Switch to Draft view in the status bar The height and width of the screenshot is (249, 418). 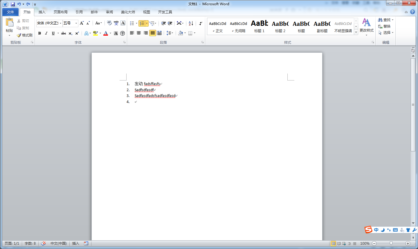pyautogui.click(x=355, y=243)
